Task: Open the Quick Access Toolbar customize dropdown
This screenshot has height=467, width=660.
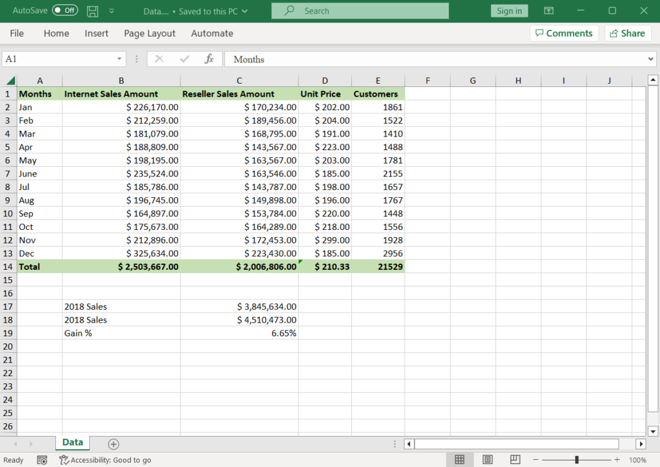Action: pos(112,10)
